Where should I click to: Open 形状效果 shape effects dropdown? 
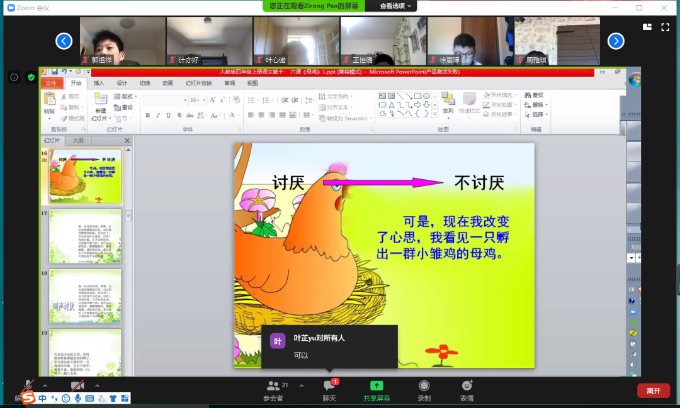point(500,114)
